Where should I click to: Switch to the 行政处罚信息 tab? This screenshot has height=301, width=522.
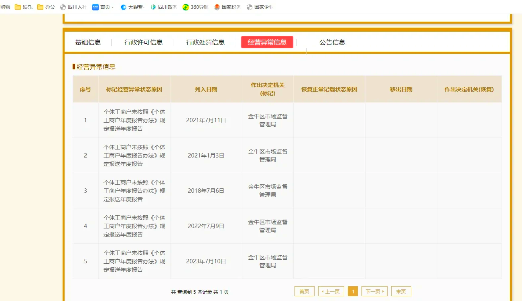click(205, 42)
